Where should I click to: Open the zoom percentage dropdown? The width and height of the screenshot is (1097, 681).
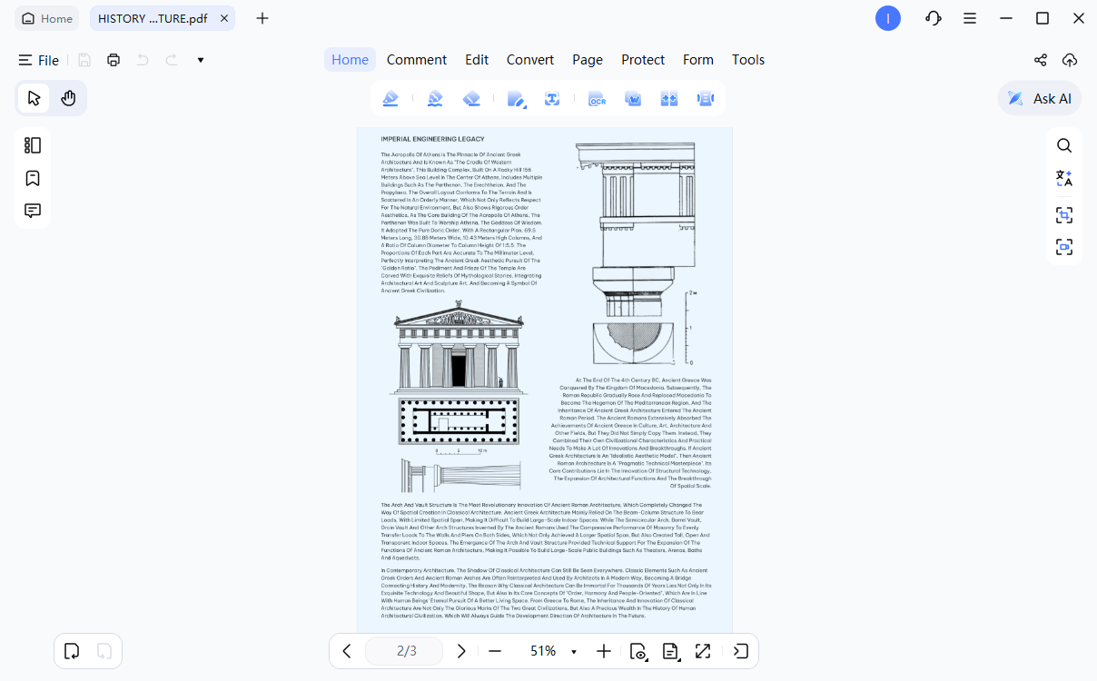pyautogui.click(x=573, y=651)
